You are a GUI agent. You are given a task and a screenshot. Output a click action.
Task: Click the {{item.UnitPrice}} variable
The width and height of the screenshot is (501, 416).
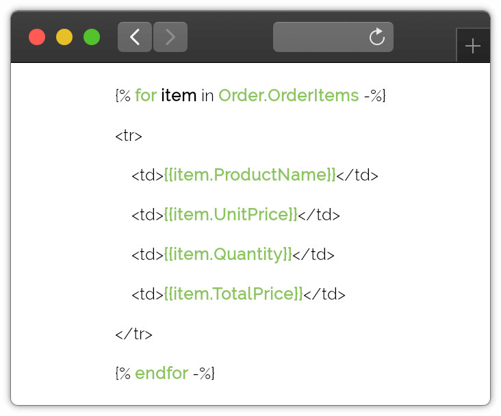pyautogui.click(x=231, y=214)
